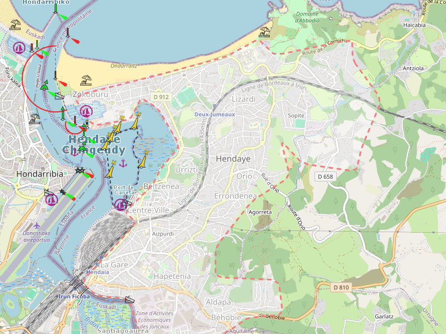The height and width of the screenshot is (334, 446).
Task: Select the marina sailboat icon below Zokoburu
Action: (86, 111)
